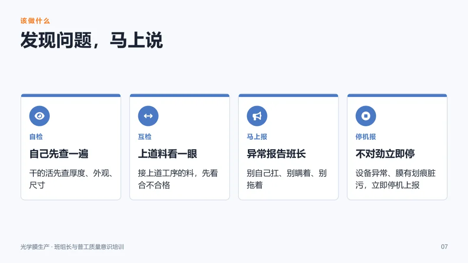Click the description 别自己扛、别瞒着、别拖着
This screenshot has height=263, width=468.
pos(287,179)
